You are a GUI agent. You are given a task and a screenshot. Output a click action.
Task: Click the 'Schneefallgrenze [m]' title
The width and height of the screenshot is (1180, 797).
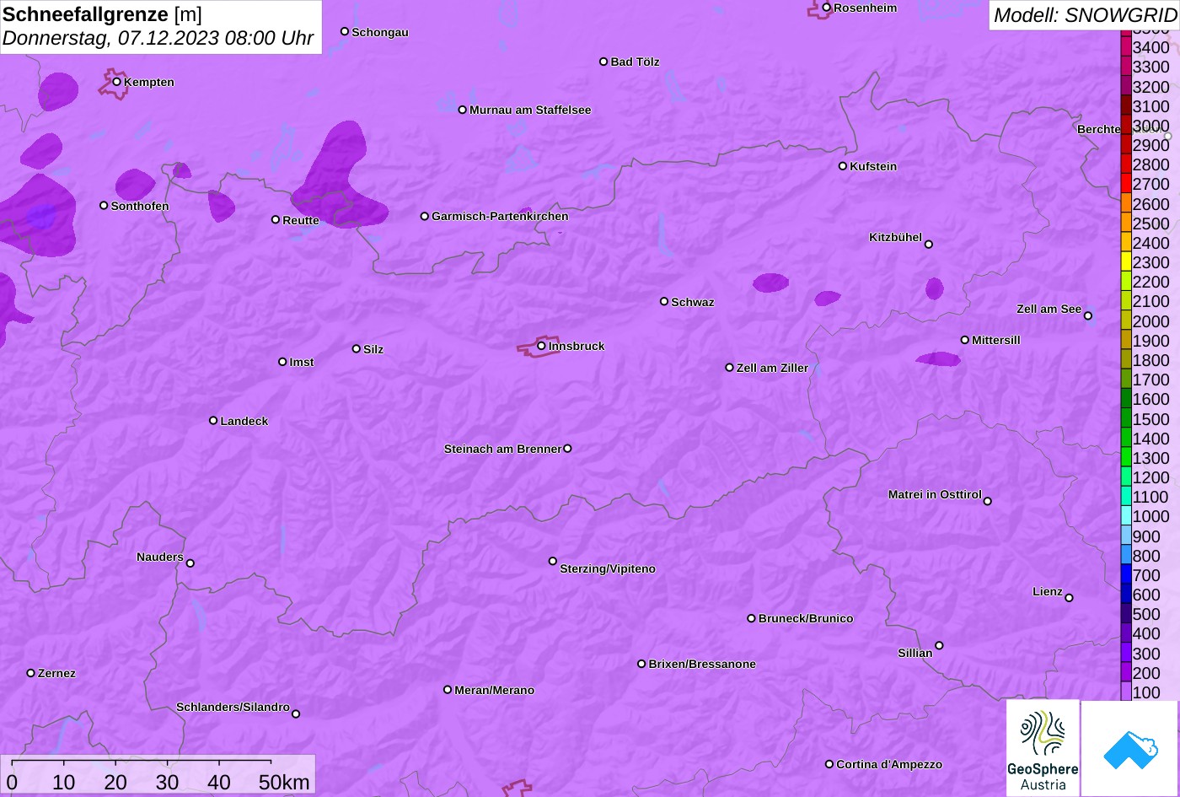point(102,14)
